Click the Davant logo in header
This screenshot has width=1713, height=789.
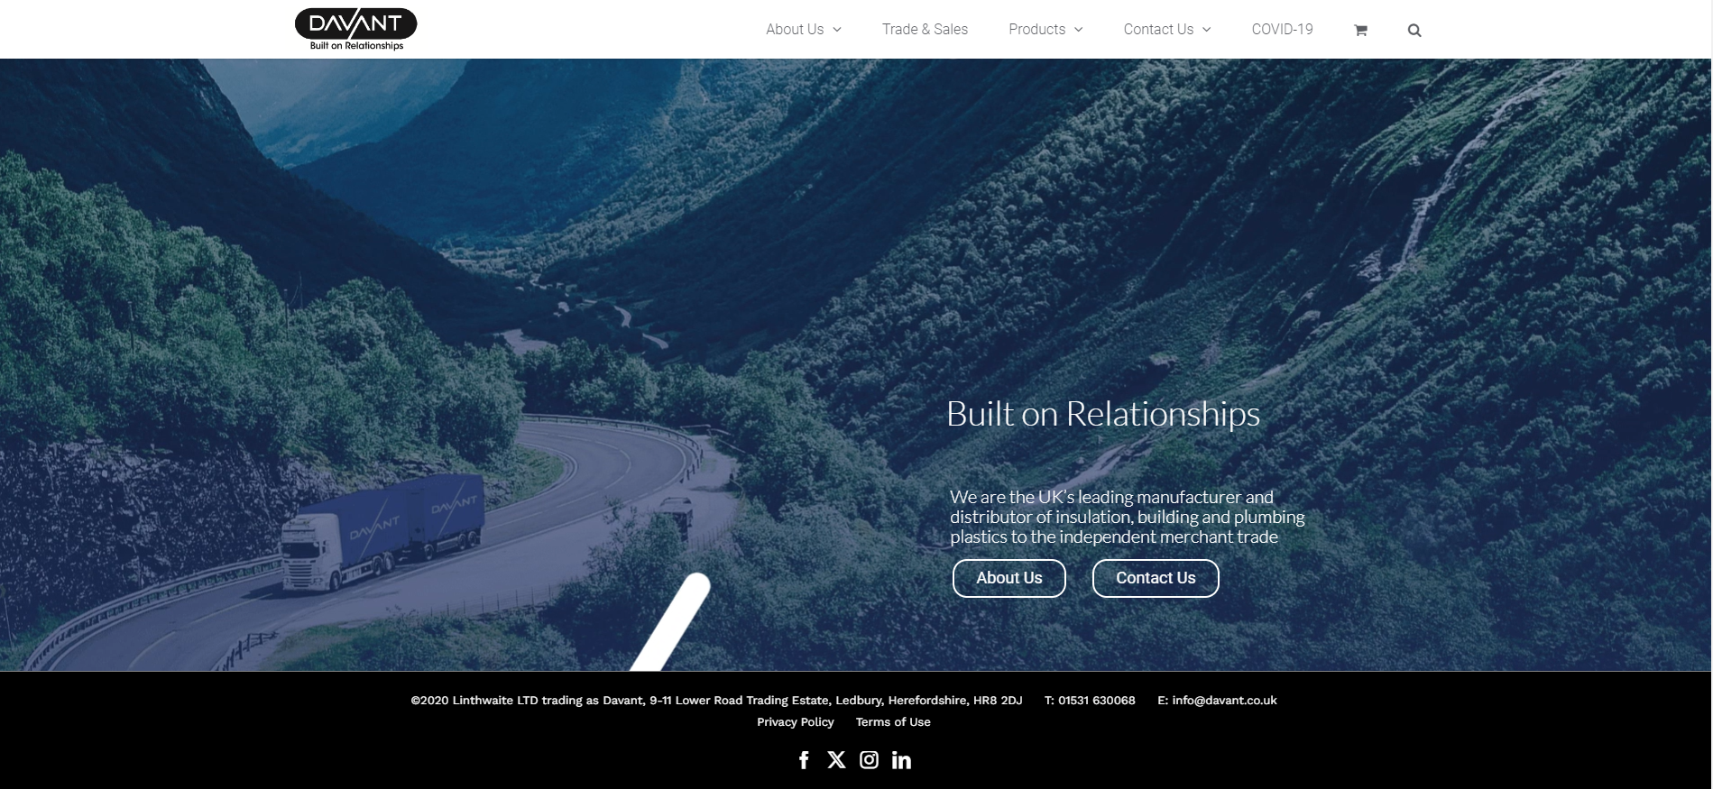coord(356,29)
